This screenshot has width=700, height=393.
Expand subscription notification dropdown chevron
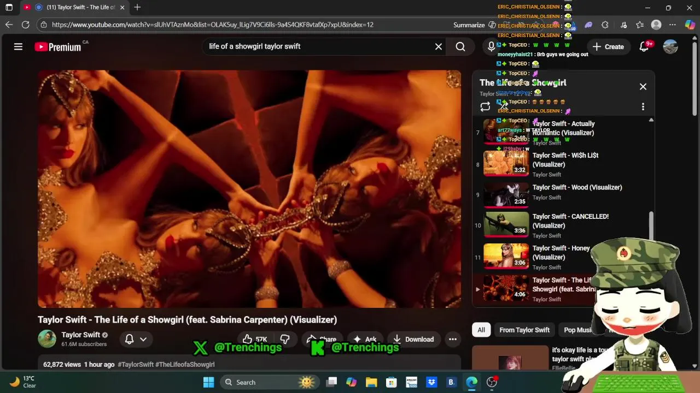pos(143,339)
